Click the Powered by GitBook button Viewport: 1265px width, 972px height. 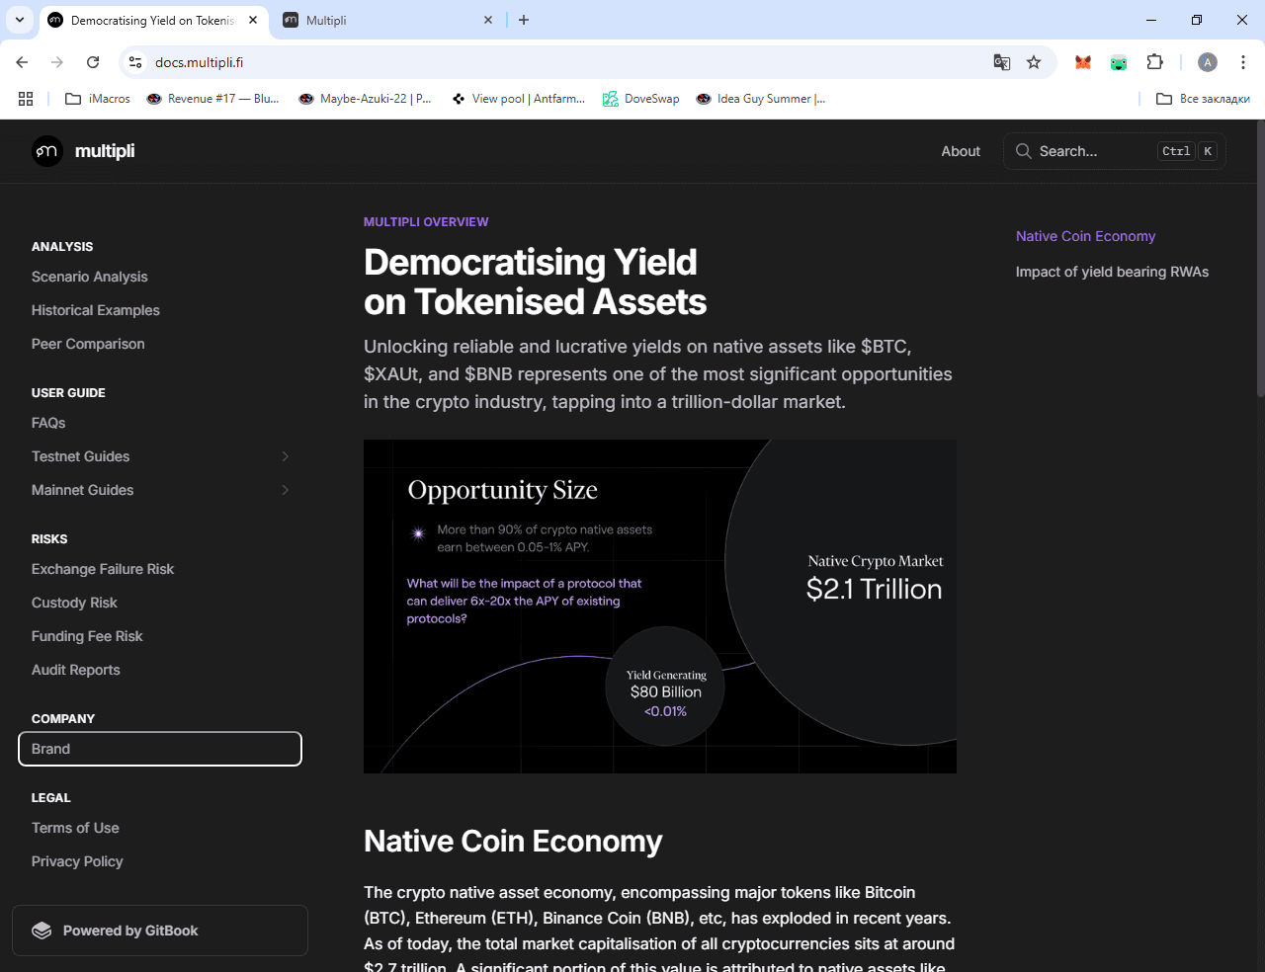[x=160, y=931]
